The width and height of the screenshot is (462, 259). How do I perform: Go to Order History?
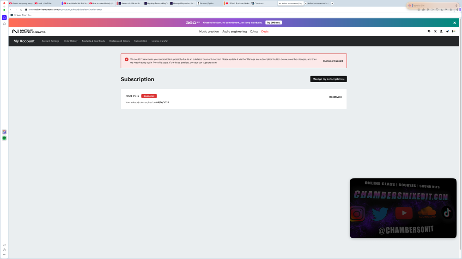[70, 41]
